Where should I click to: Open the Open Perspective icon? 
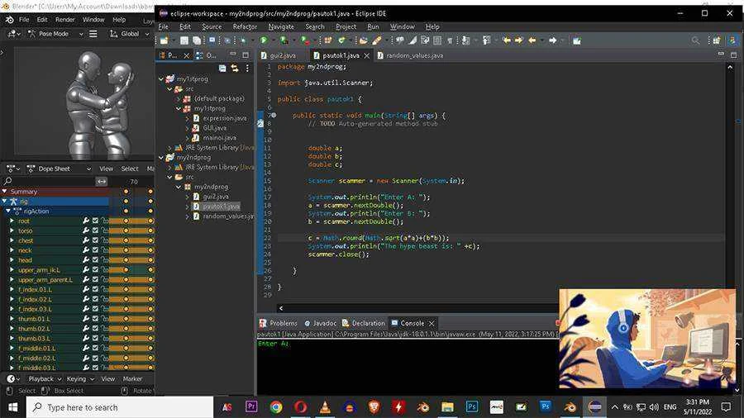tap(717, 40)
